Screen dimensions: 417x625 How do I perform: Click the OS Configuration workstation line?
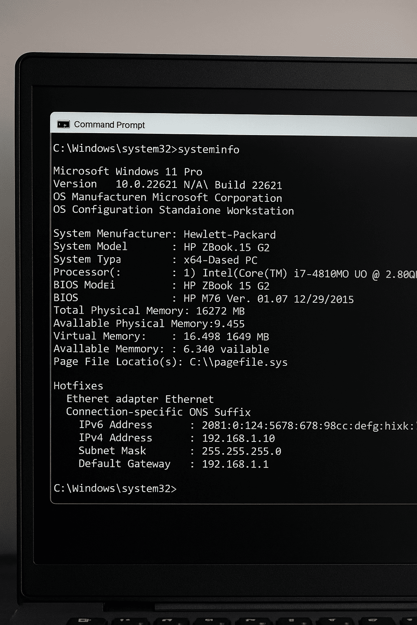[x=173, y=210]
